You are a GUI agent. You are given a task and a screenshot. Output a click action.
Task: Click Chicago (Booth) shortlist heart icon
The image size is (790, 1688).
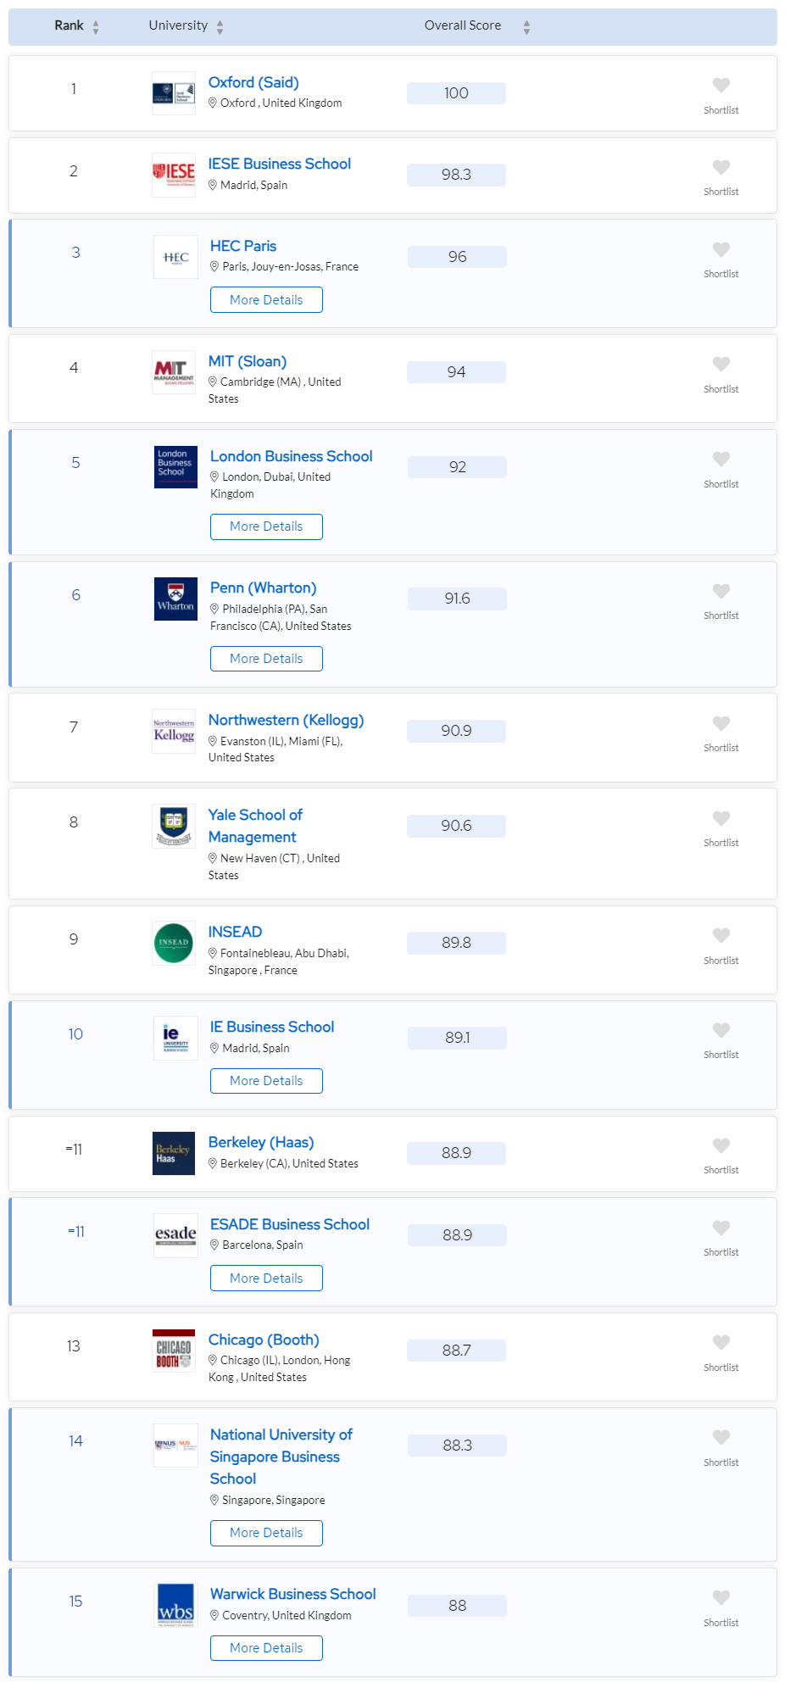(x=721, y=1342)
